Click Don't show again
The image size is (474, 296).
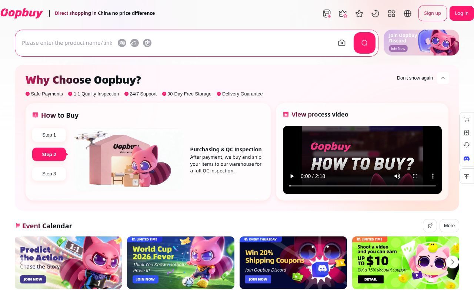415,78
